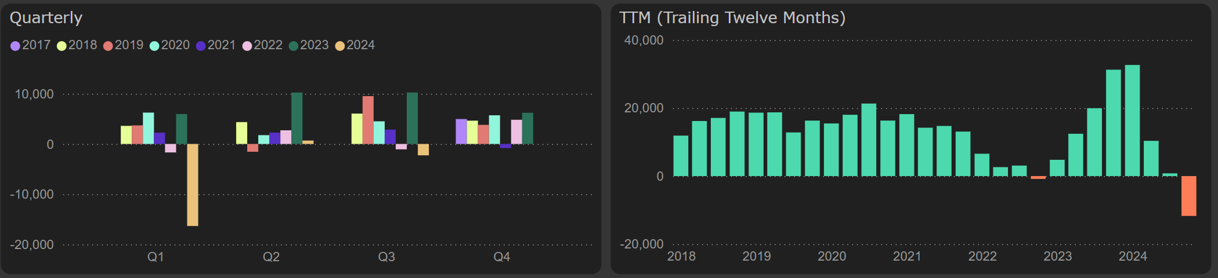Toggle the 2017 legend series
1218x278 pixels.
pos(31,45)
